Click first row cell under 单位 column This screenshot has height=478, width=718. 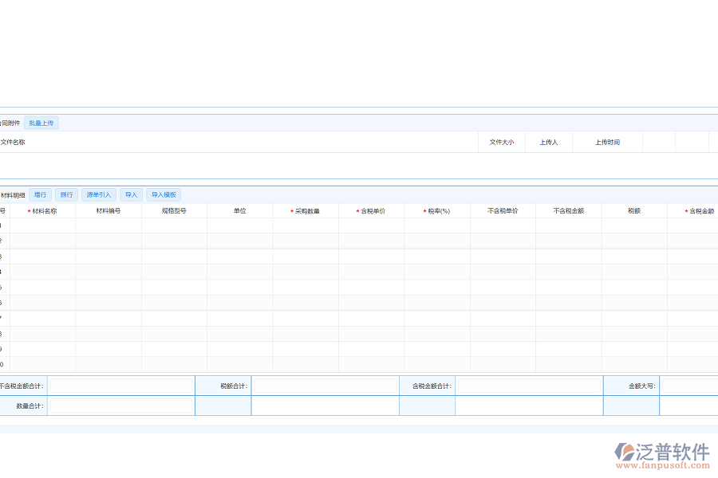239,225
